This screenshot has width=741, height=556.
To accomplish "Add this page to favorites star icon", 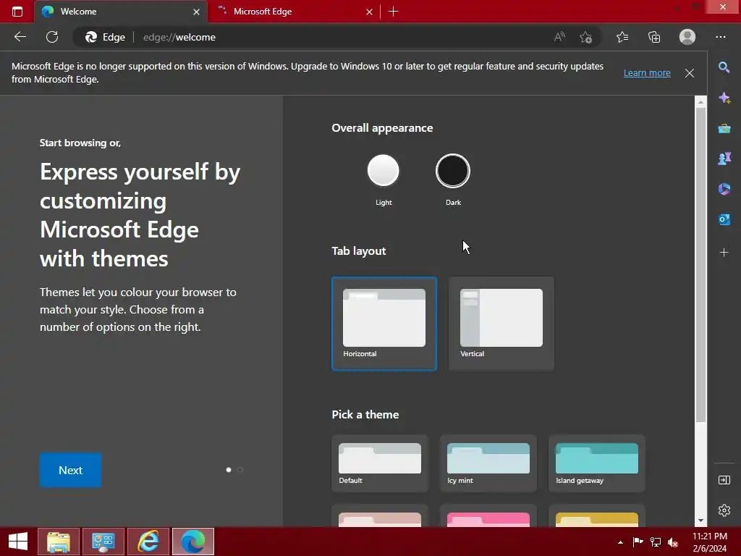I will tap(585, 37).
